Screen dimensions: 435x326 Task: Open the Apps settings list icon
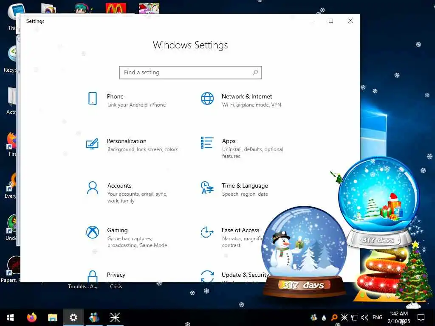pos(207,143)
